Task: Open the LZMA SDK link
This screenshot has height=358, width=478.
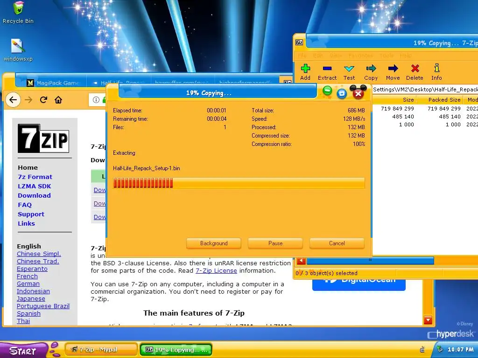Action: 35,186
